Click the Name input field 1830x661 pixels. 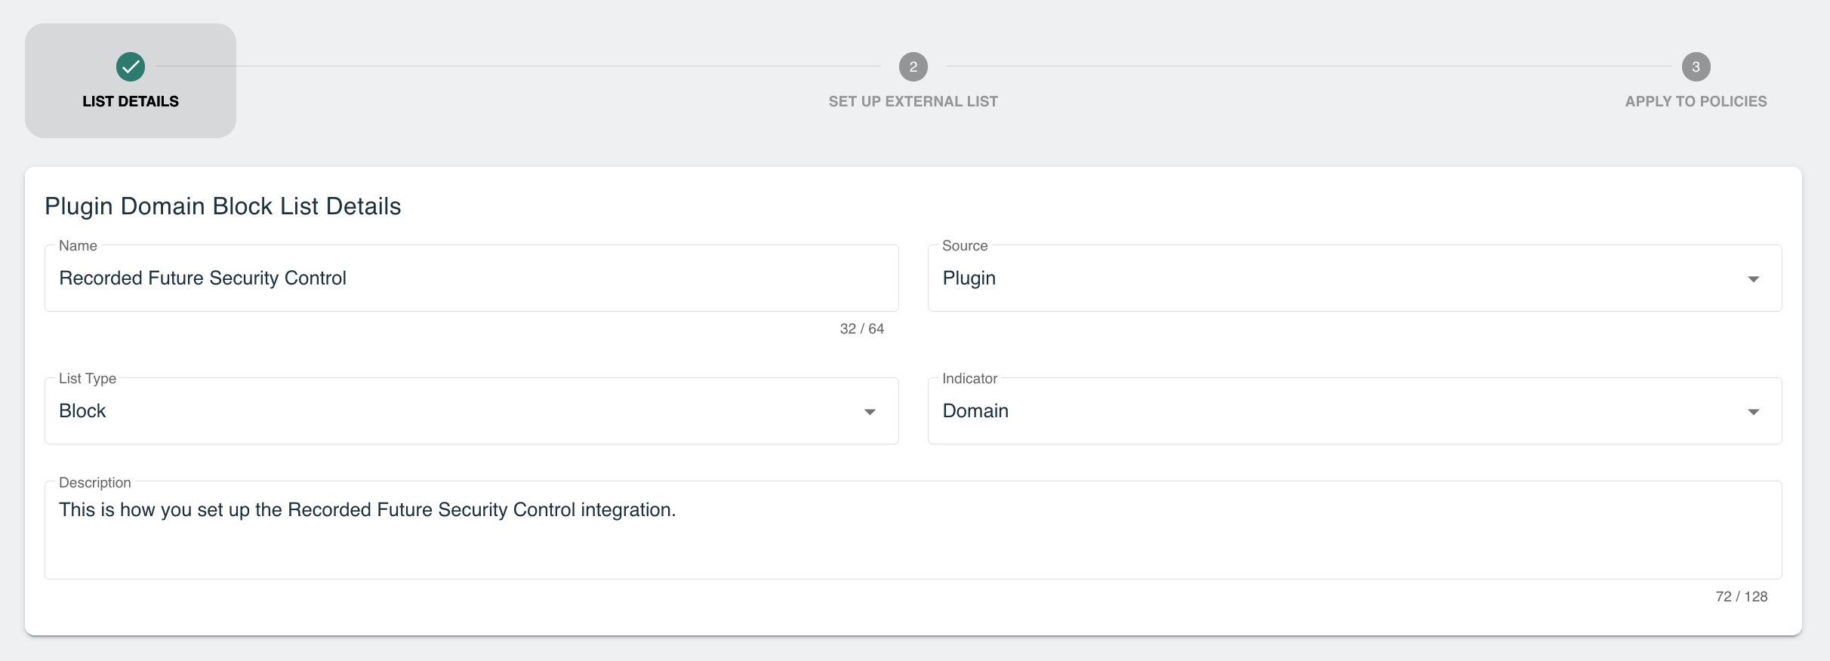[x=472, y=278]
